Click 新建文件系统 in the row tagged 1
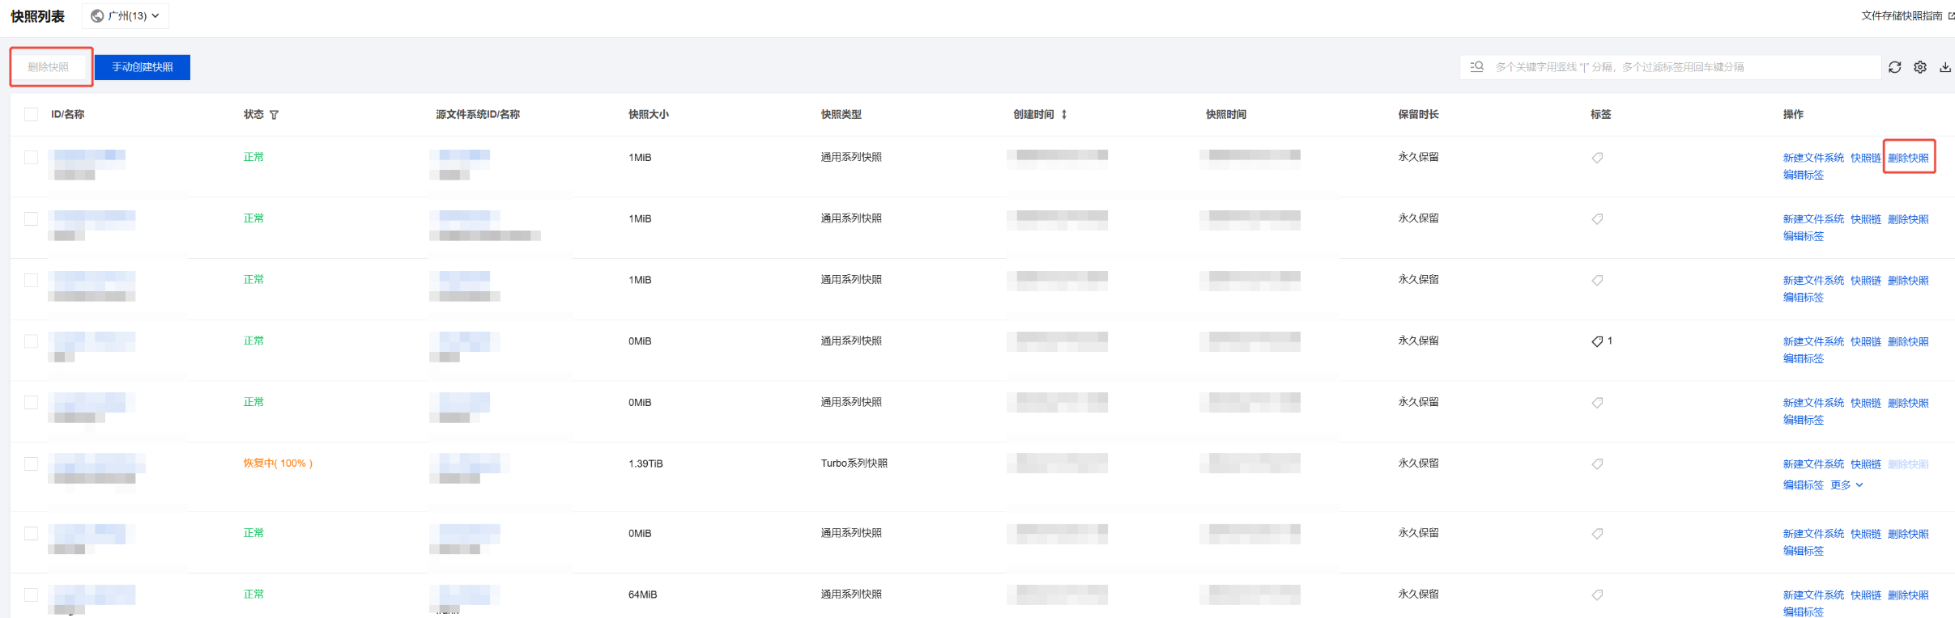1955x618 pixels. [1813, 342]
